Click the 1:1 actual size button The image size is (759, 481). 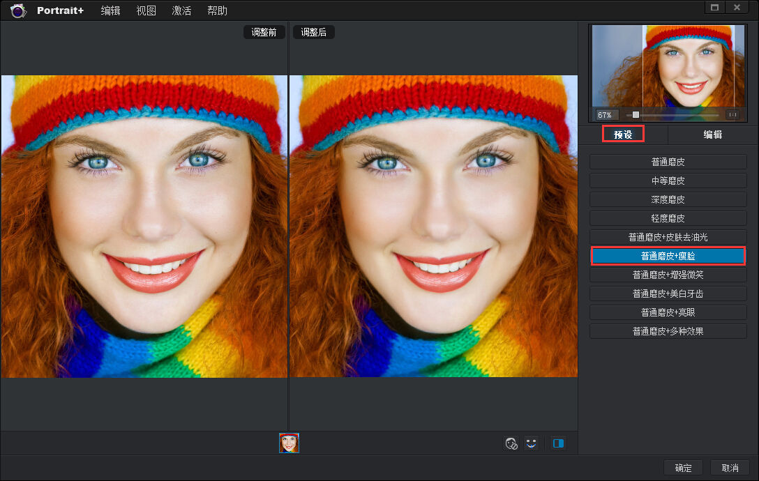[733, 115]
